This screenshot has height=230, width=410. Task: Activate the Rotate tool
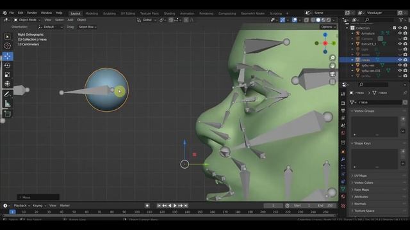[8, 65]
